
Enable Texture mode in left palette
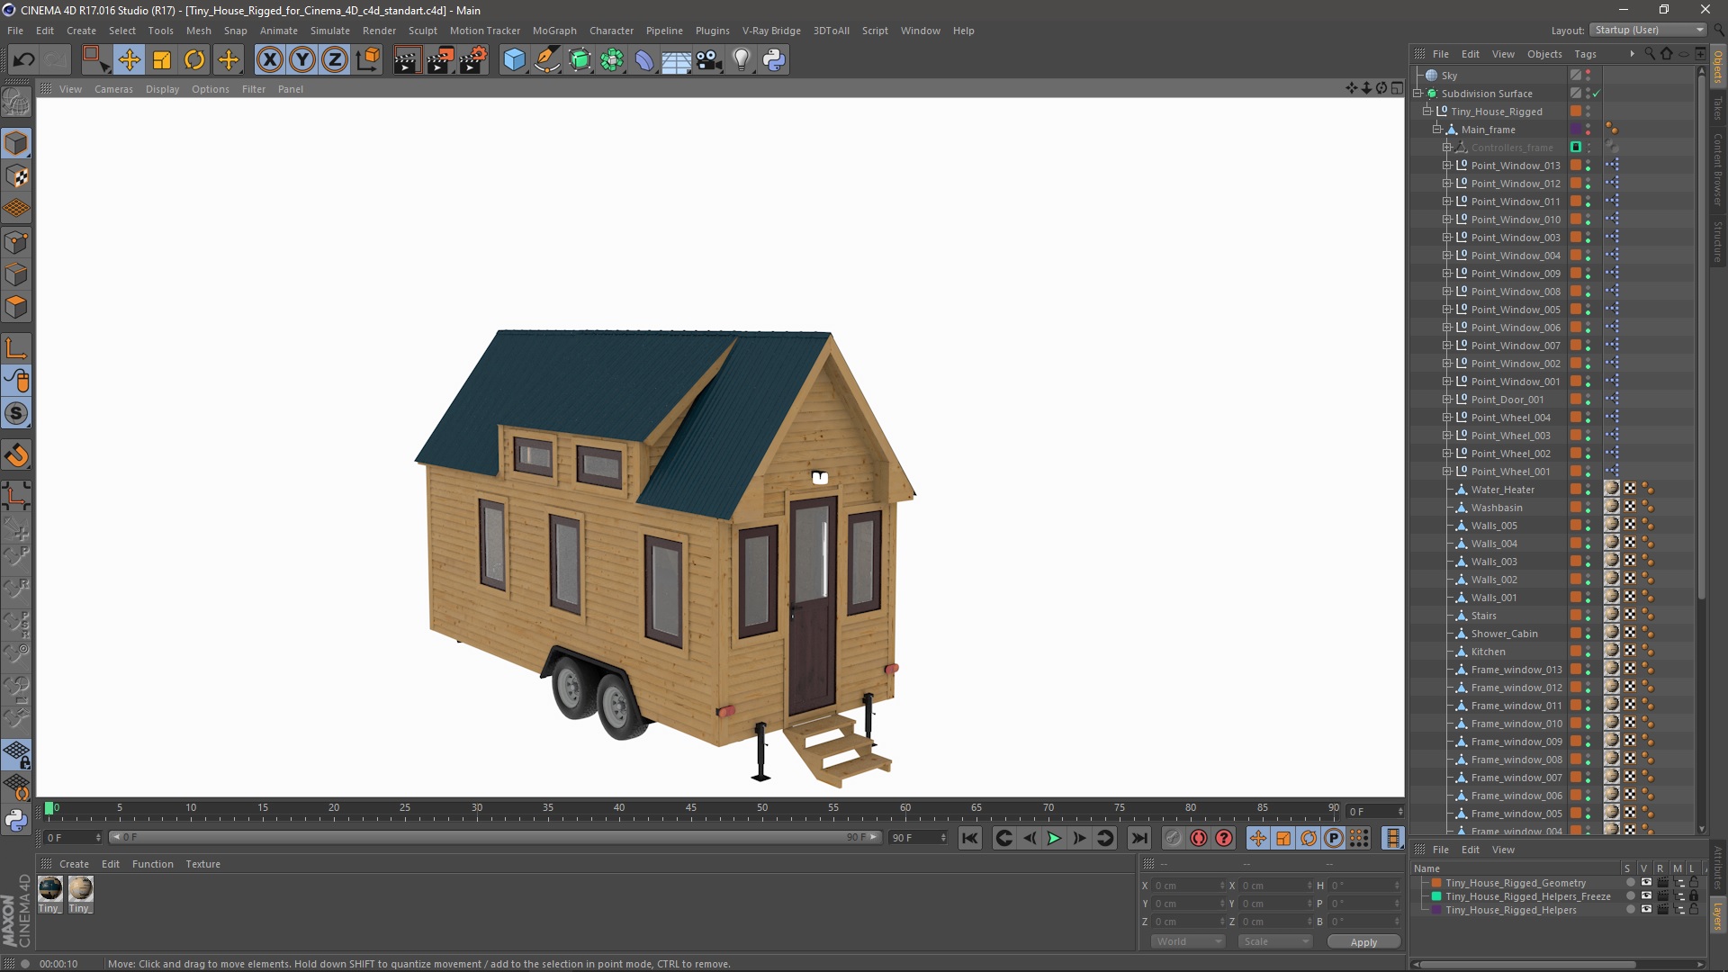(x=16, y=176)
